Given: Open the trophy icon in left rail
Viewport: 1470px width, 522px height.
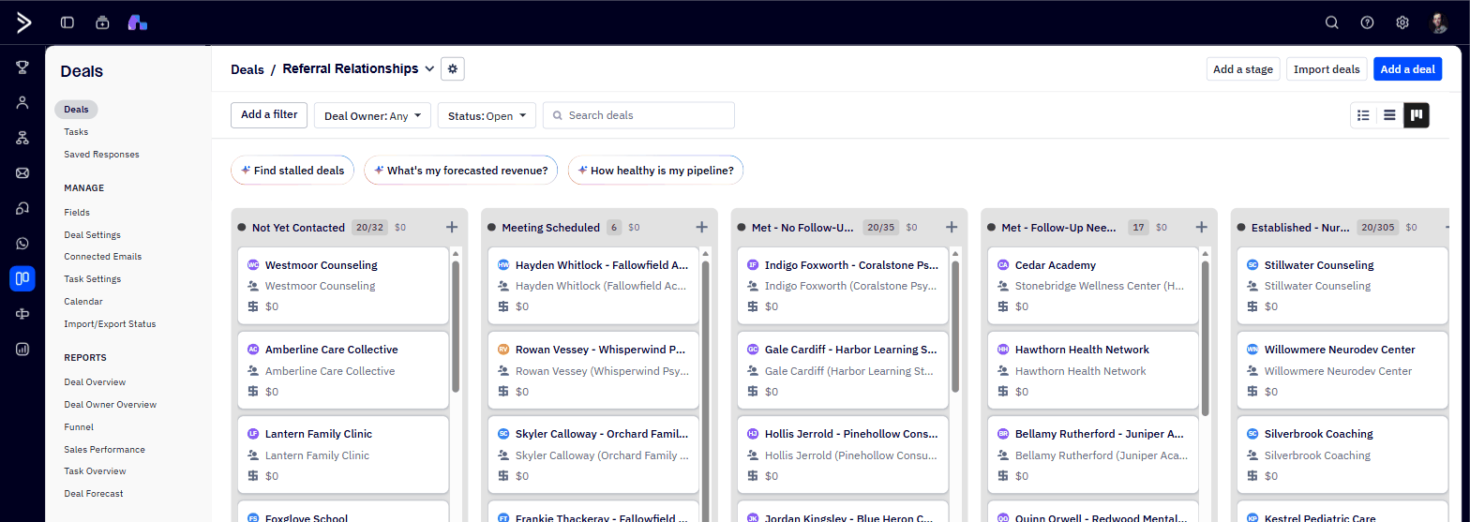Looking at the screenshot, I should coord(22,67).
